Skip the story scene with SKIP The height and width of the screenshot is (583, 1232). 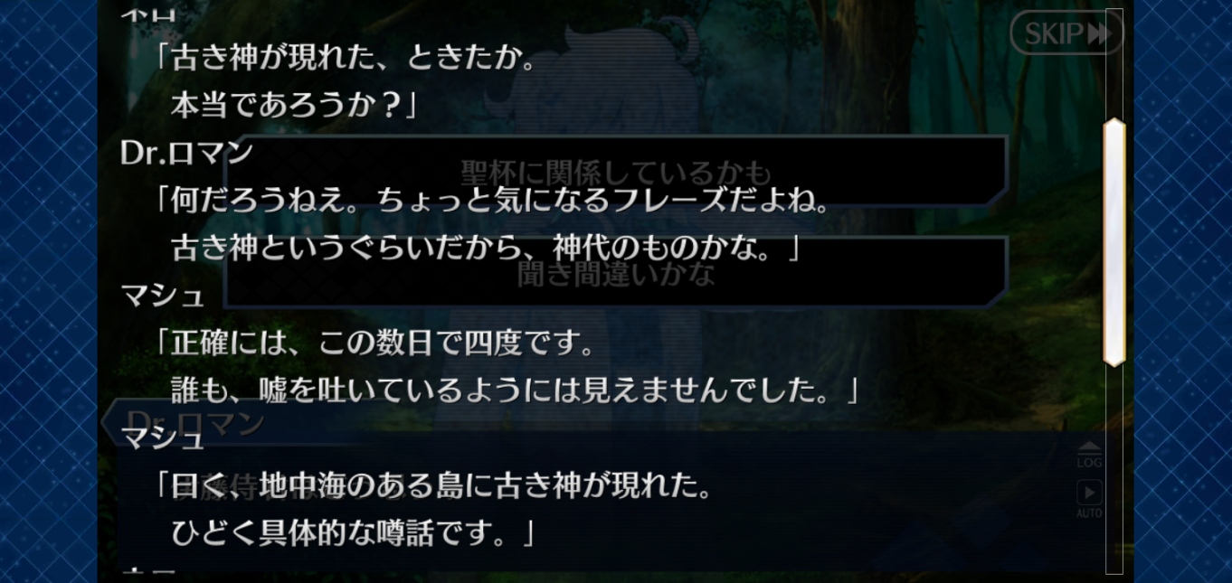pyautogui.click(x=1066, y=33)
